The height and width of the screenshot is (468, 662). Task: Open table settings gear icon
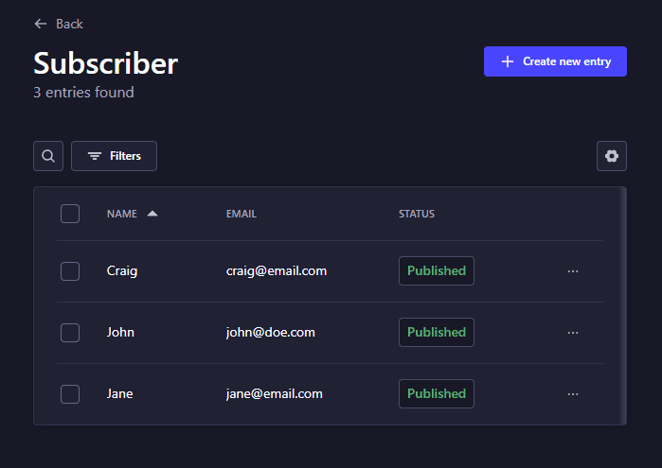click(x=612, y=156)
